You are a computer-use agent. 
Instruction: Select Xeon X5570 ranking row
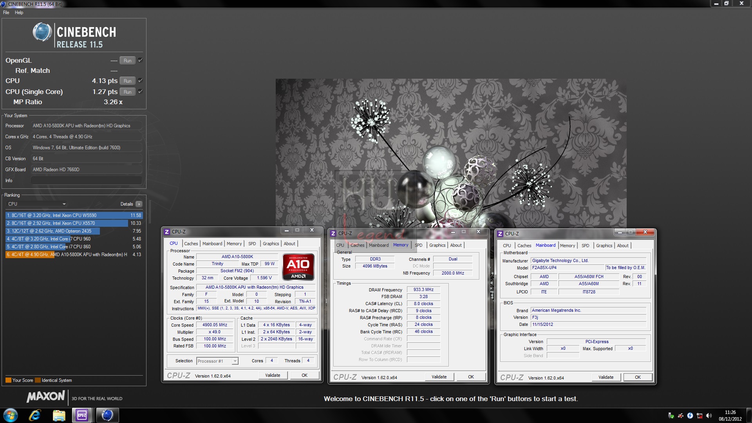tap(74, 223)
